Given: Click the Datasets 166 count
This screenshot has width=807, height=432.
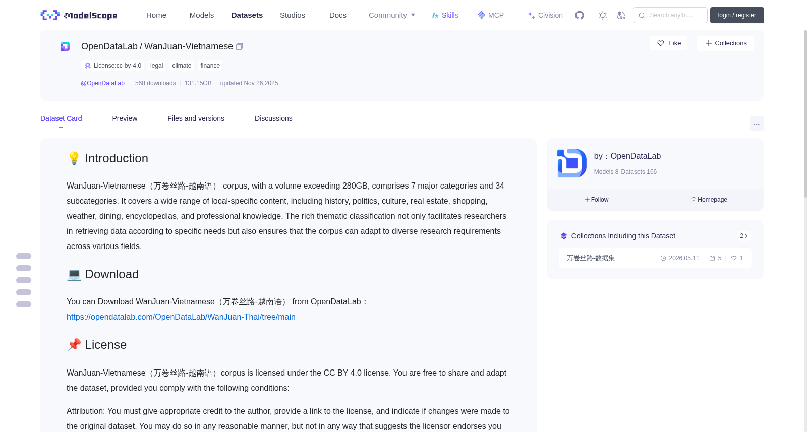Looking at the screenshot, I should [639, 172].
